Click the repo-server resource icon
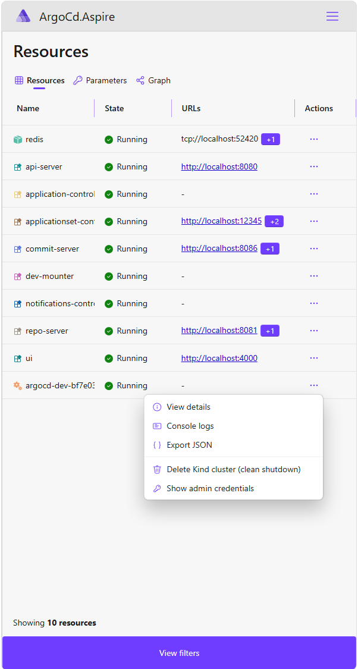The image size is (358, 669). 17,331
